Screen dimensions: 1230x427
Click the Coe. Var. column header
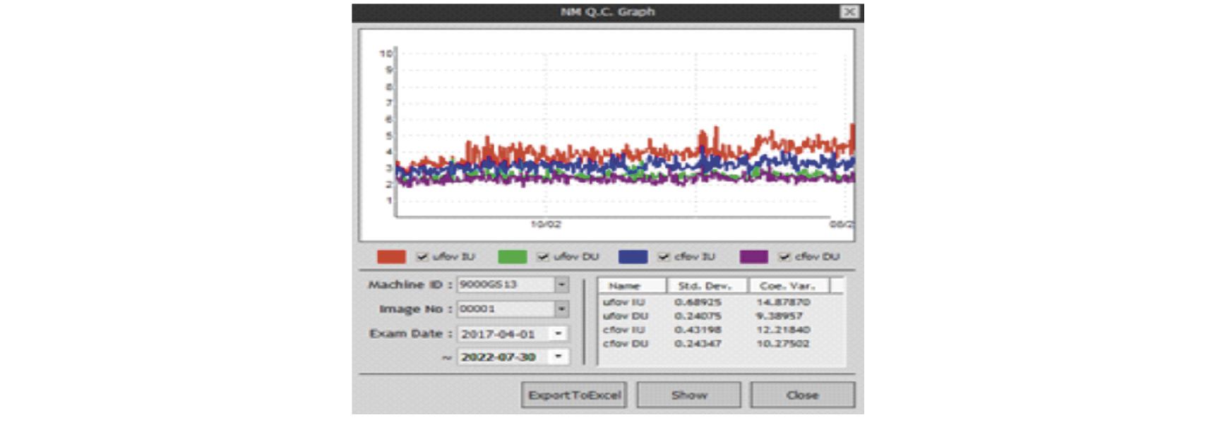[787, 286]
